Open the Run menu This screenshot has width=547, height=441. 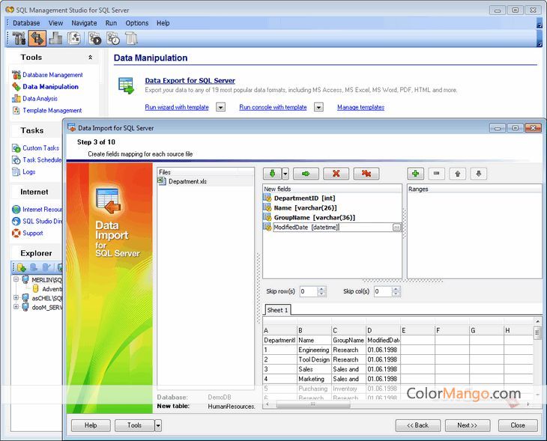click(111, 23)
